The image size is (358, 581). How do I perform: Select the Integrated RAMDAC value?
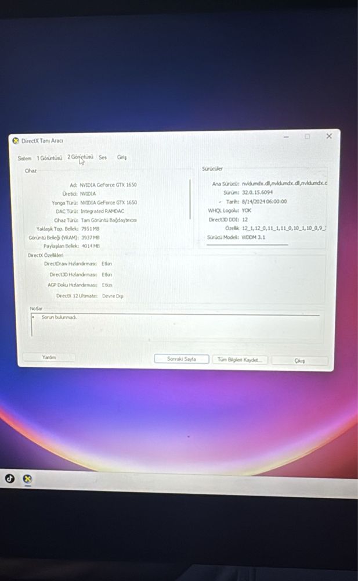(103, 211)
